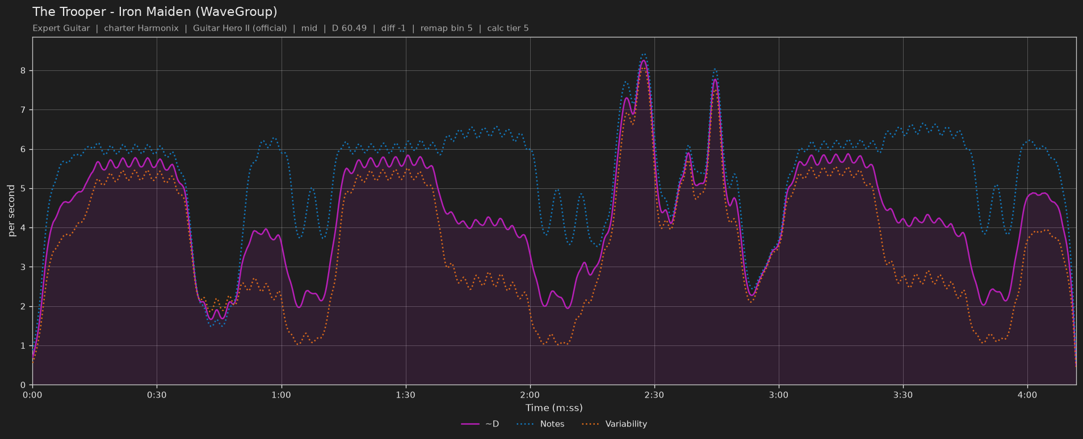This screenshot has width=1083, height=439.
Task: Click the '2' y-axis tick label
Action: point(23,306)
